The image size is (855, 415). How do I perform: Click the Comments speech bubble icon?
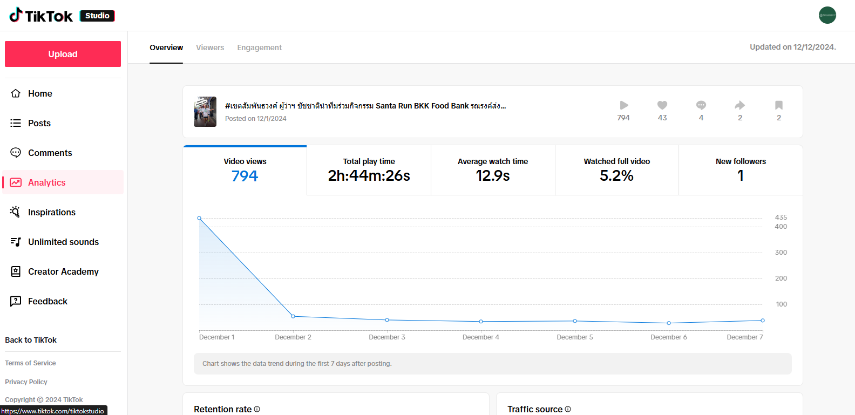[x=16, y=153]
